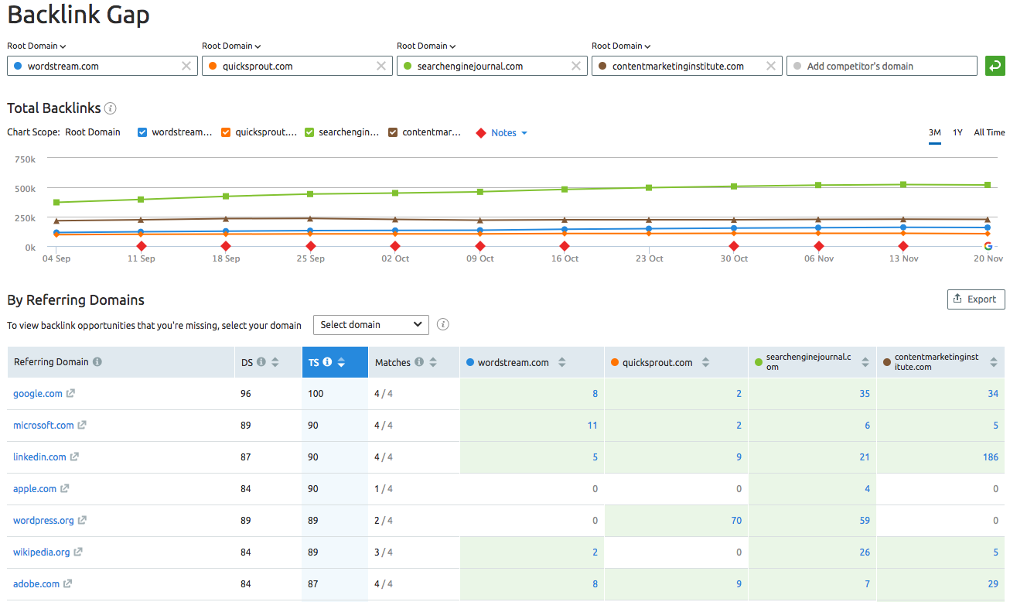Viewport: 1010px width, 602px height.
Task: Sort by the DS column arrows
Action: pos(275,362)
